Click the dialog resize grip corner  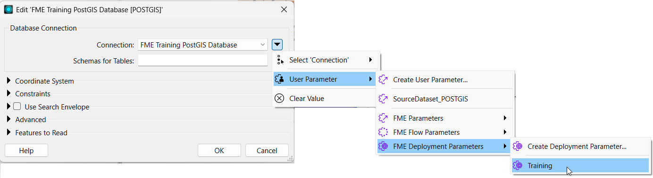291,159
